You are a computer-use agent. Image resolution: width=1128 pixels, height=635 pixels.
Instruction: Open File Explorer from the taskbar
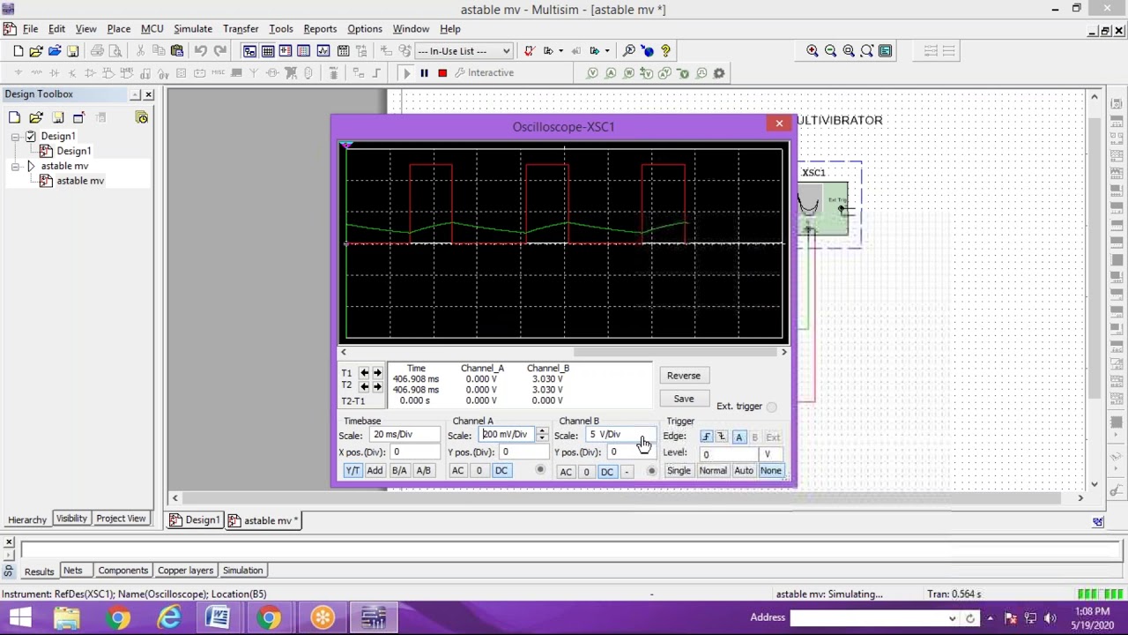coord(66,617)
